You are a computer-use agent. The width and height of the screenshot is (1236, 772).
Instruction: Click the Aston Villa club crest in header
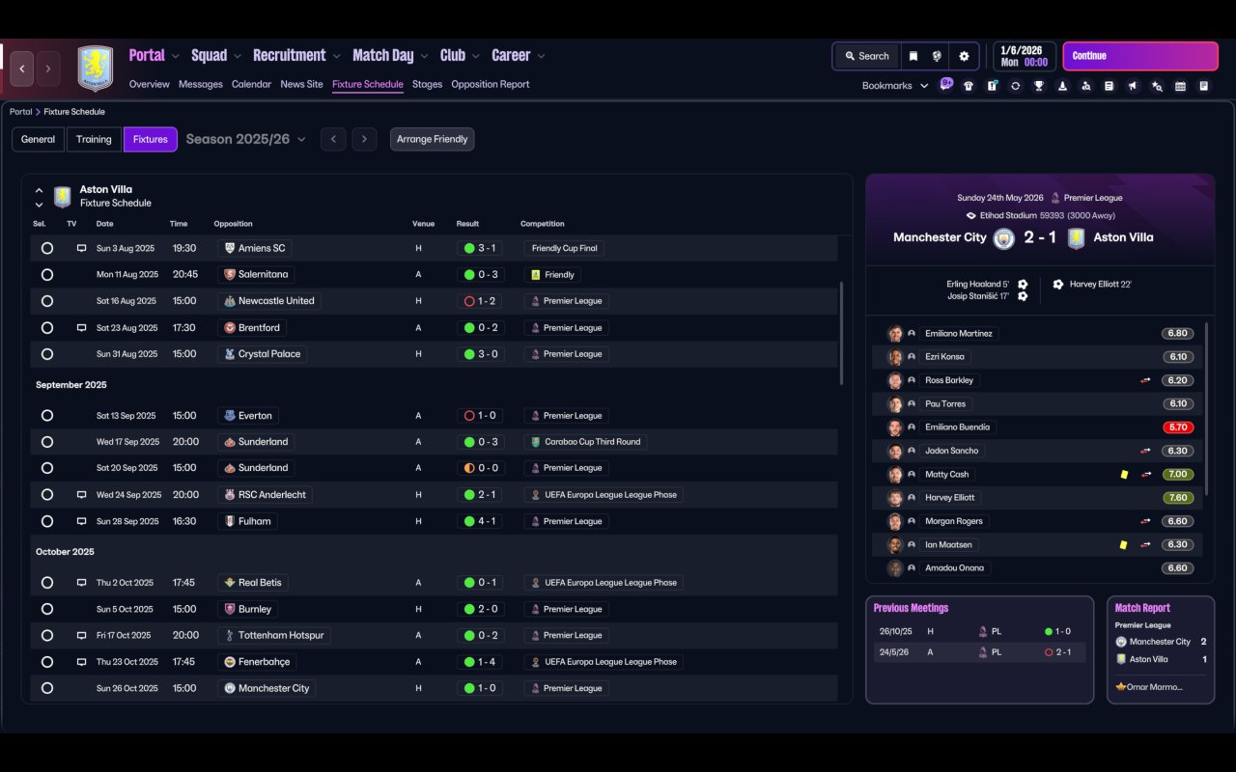tap(95, 69)
